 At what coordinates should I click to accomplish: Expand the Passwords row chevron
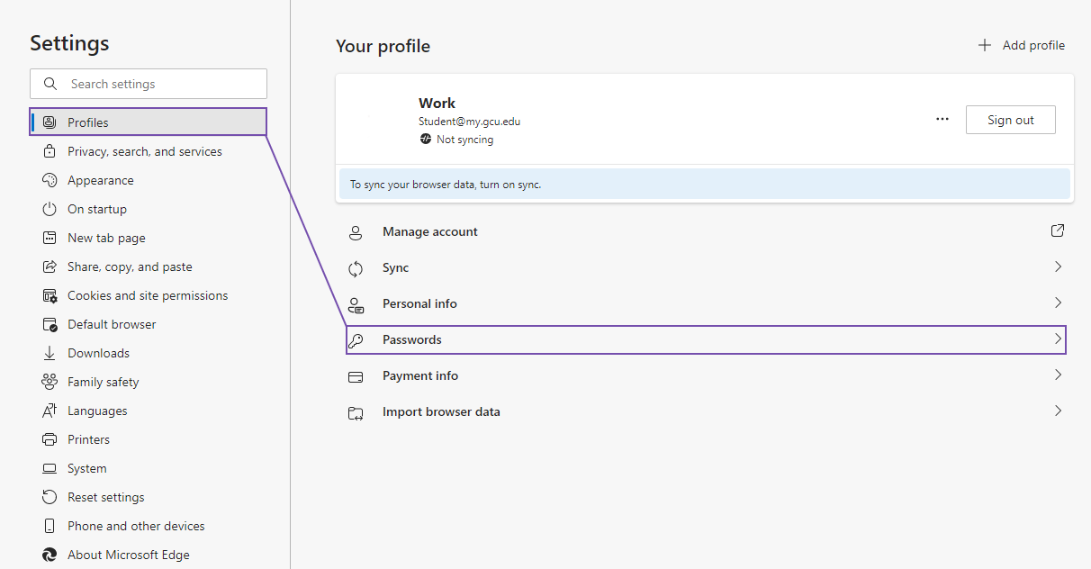pyautogui.click(x=1058, y=339)
